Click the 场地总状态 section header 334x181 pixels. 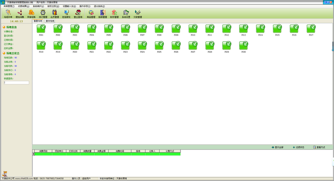coord(13,53)
